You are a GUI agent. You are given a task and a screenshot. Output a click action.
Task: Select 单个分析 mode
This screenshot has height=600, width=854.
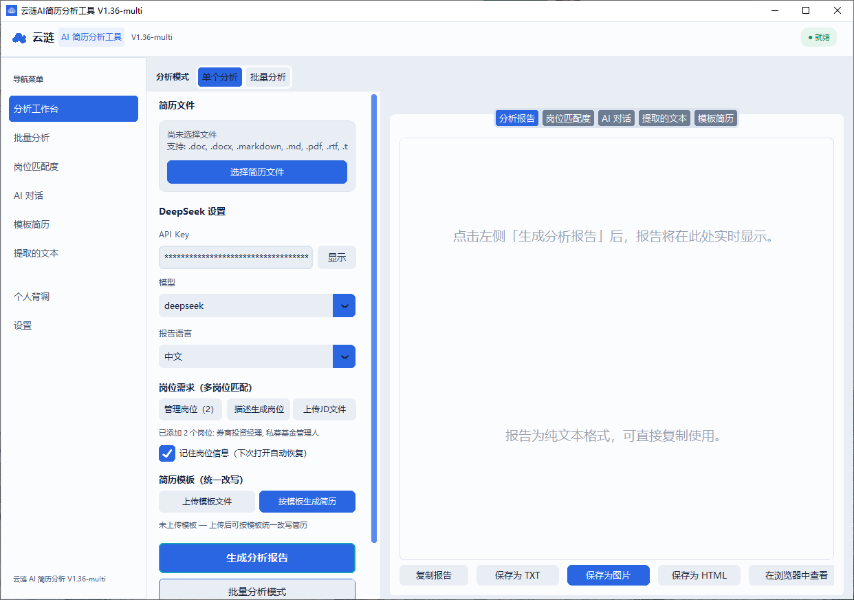220,77
